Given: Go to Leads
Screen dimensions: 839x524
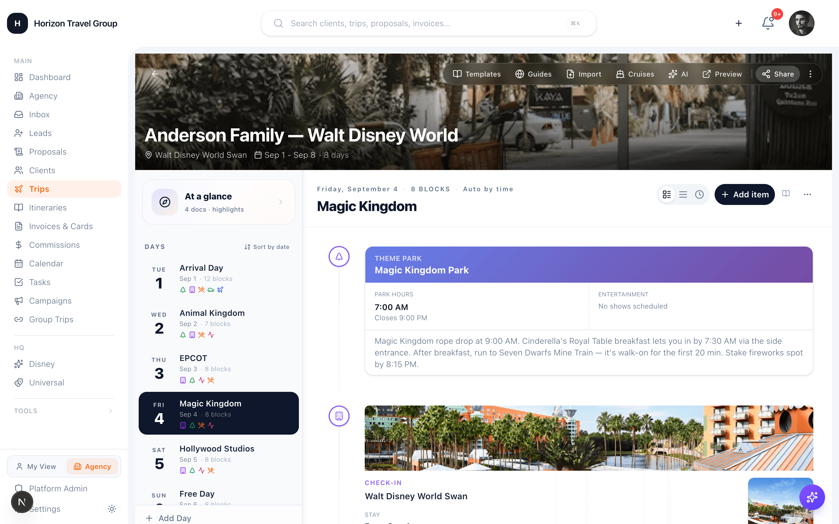Looking at the screenshot, I should point(64,133).
